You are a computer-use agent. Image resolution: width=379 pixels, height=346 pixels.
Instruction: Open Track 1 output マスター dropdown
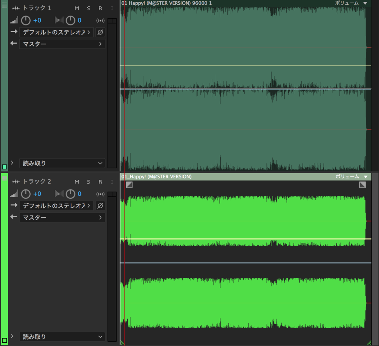62,44
